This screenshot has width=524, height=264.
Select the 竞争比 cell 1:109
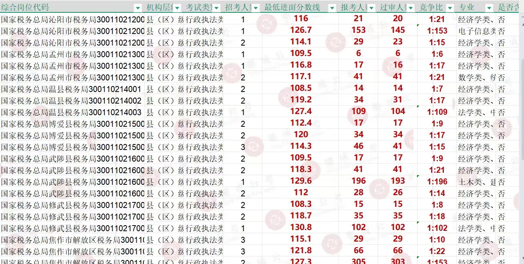click(437, 112)
